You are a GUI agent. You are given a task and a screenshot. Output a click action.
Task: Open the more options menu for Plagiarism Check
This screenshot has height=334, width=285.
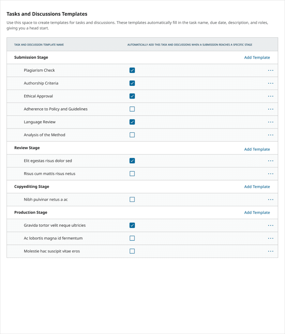(x=270, y=70)
